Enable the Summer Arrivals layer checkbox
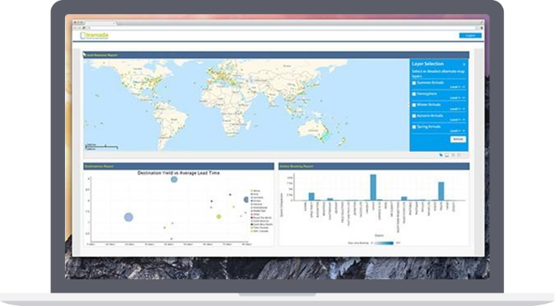555x306 pixels. 414,83
